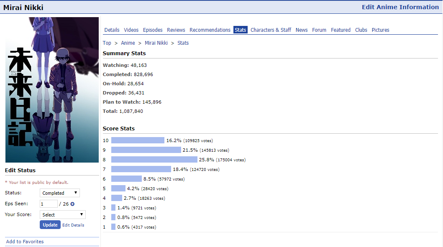Open the Forum tab
443x247 pixels.
pos(319,30)
